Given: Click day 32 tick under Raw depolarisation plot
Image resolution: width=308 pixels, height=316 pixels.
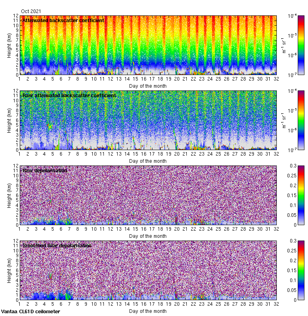Looking at the screenshot, I should (276, 229).
